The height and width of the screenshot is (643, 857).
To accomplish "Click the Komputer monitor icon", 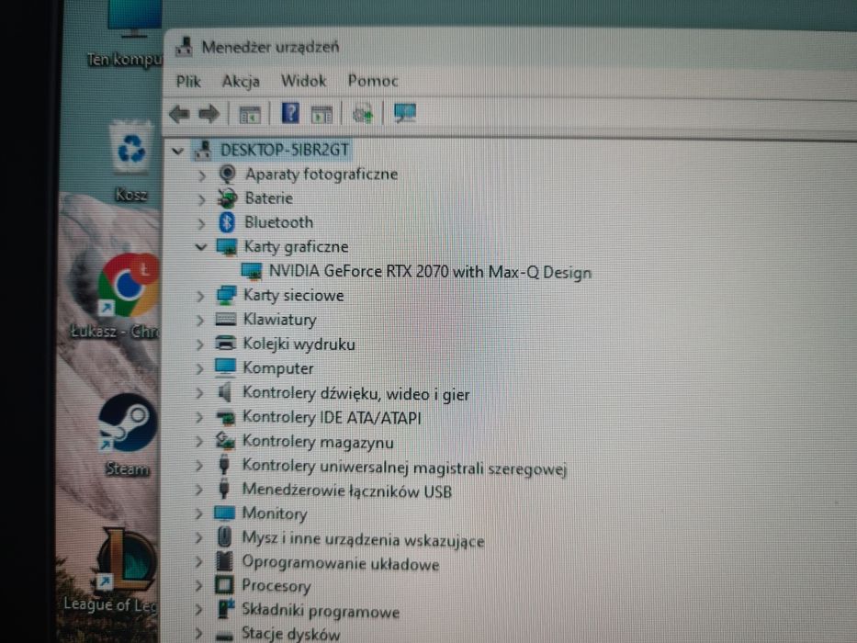I will pyautogui.click(x=225, y=367).
